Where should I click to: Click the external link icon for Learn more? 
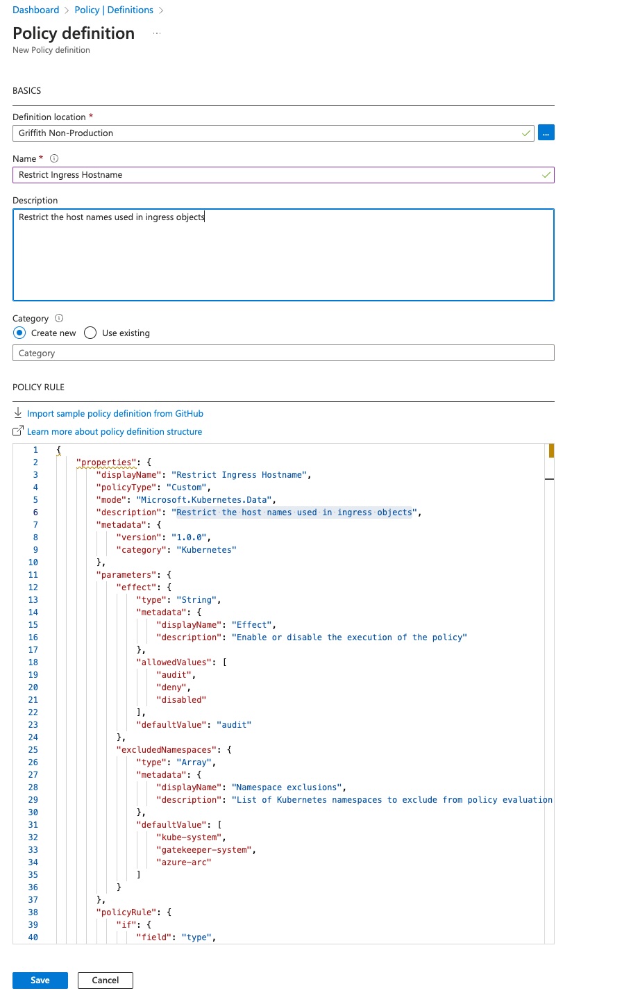click(18, 431)
